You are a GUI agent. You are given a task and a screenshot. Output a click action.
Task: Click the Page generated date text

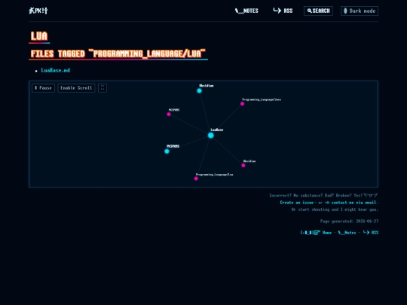[x=349, y=221]
